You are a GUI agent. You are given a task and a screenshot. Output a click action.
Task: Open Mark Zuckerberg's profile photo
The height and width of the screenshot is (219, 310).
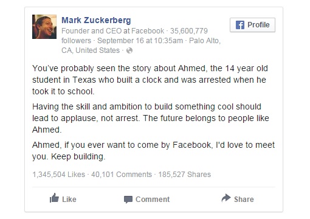[x=44, y=27]
